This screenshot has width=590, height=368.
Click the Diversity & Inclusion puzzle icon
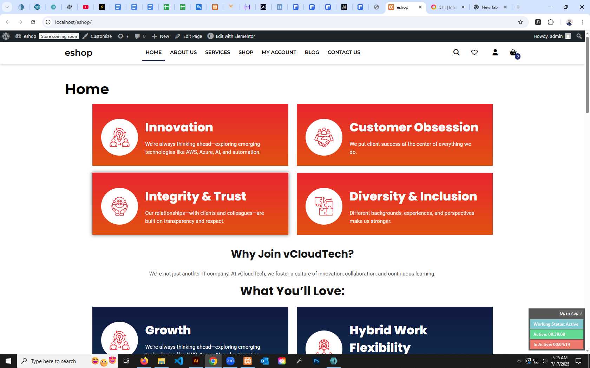click(324, 206)
